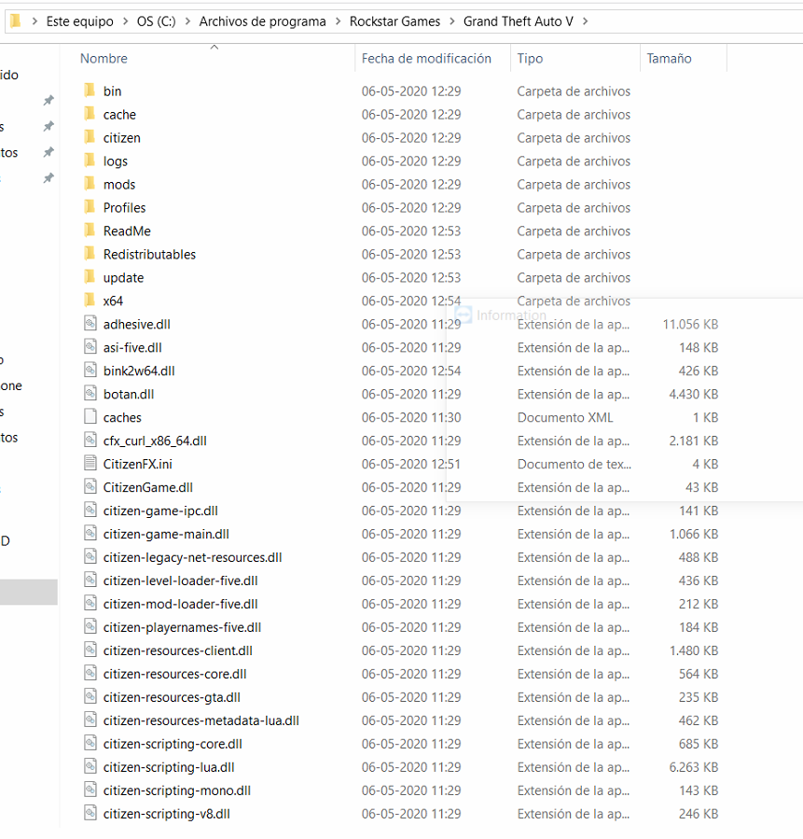Go to Archivos de programa in breadcrumb
This screenshot has height=839, width=803.
[x=262, y=21]
